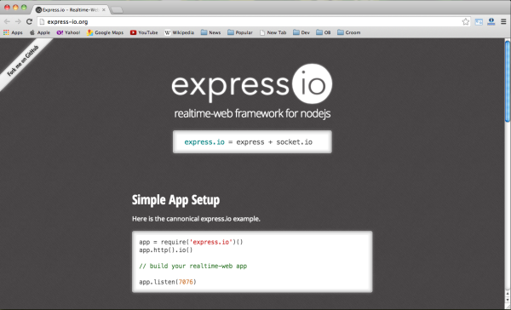This screenshot has width=511, height=310.
Task: Open the Chrome hamburger menu
Action: pyautogui.click(x=503, y=21)
